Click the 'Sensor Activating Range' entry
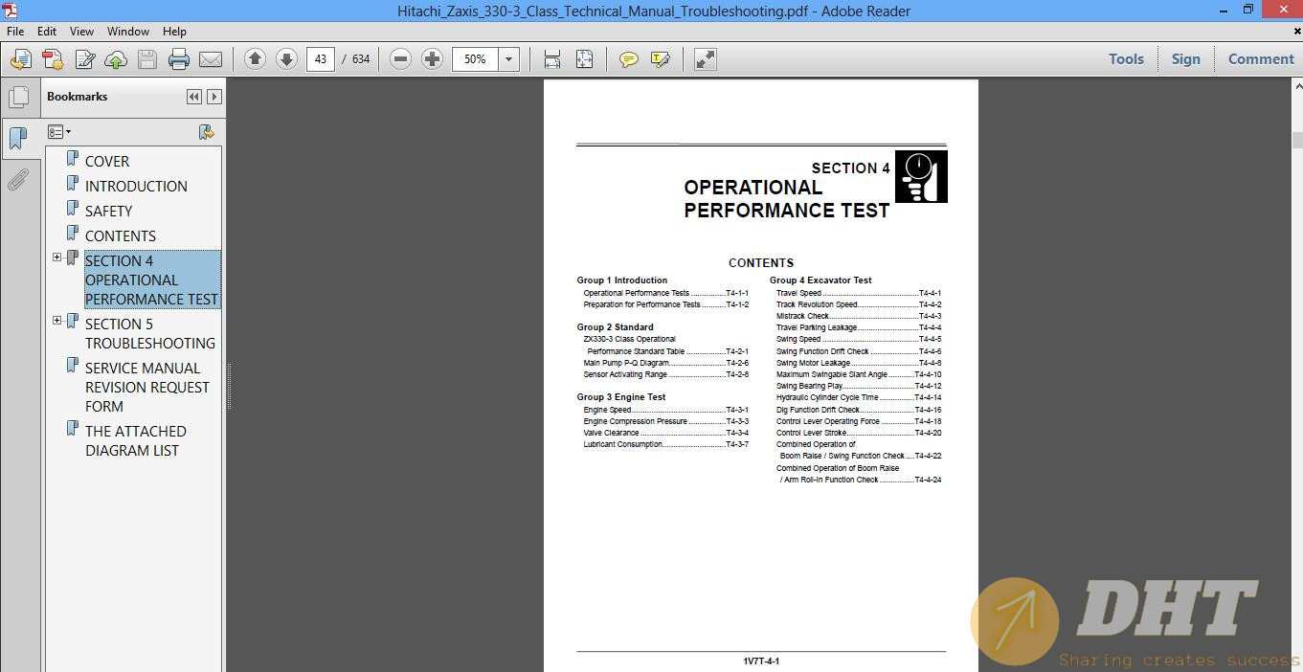 (x=666, y=375)
